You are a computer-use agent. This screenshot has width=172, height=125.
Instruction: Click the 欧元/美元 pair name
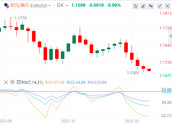(x=20, y=5)
